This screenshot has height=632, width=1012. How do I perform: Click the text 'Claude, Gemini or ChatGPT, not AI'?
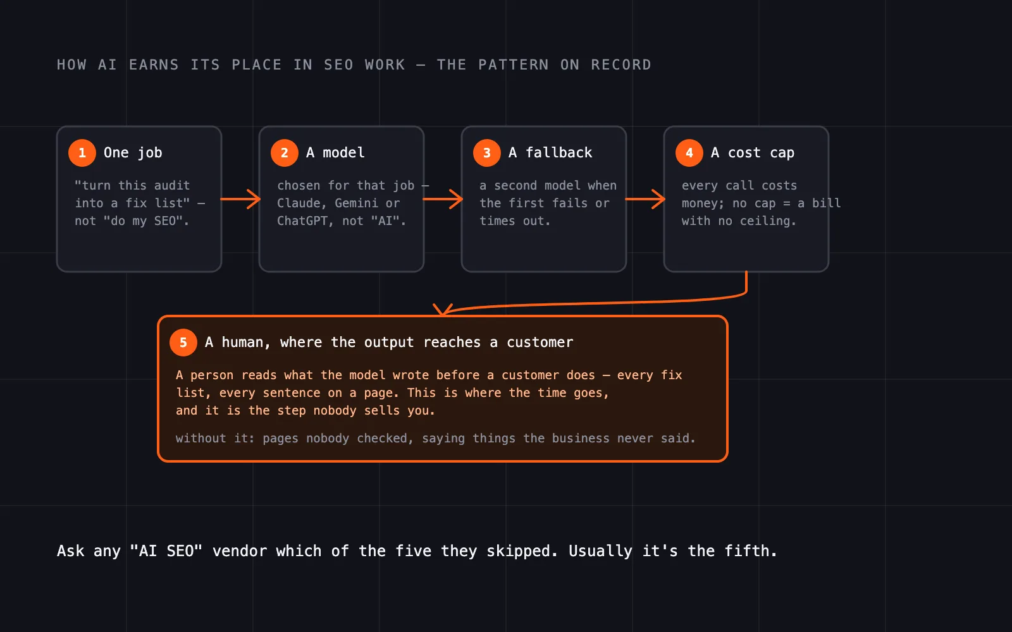pos(342,212)
